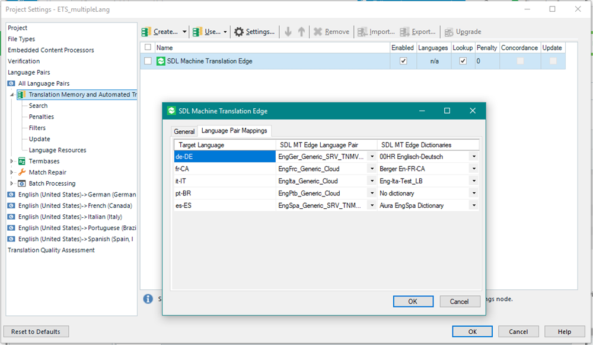Image resolution: width=593 pixels, height=345 pixels.
Task: Click the Batch Processing icon
Action: (22, 183)
